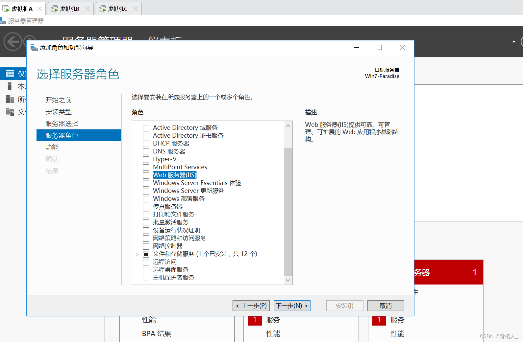
Task: Click the Server Manager window title icon
Action: pos(3,21)
